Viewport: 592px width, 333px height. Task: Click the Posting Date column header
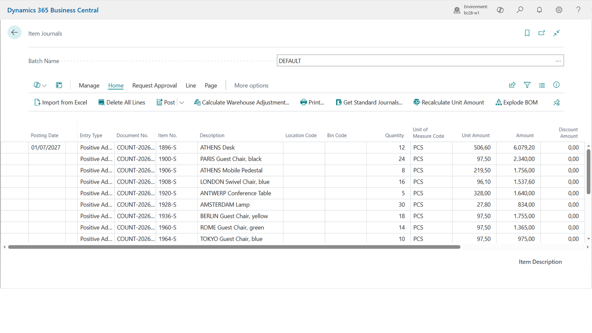click(44, 136)
